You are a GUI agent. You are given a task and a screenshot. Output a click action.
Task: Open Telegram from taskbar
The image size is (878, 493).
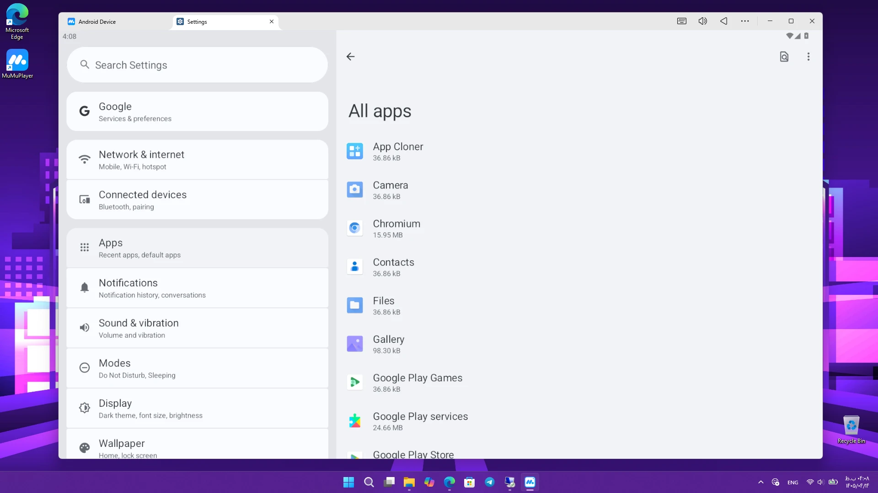[489, 482]
